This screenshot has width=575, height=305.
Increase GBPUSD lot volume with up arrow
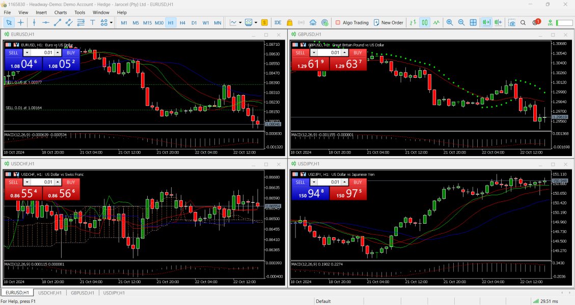tap(344, 53)
